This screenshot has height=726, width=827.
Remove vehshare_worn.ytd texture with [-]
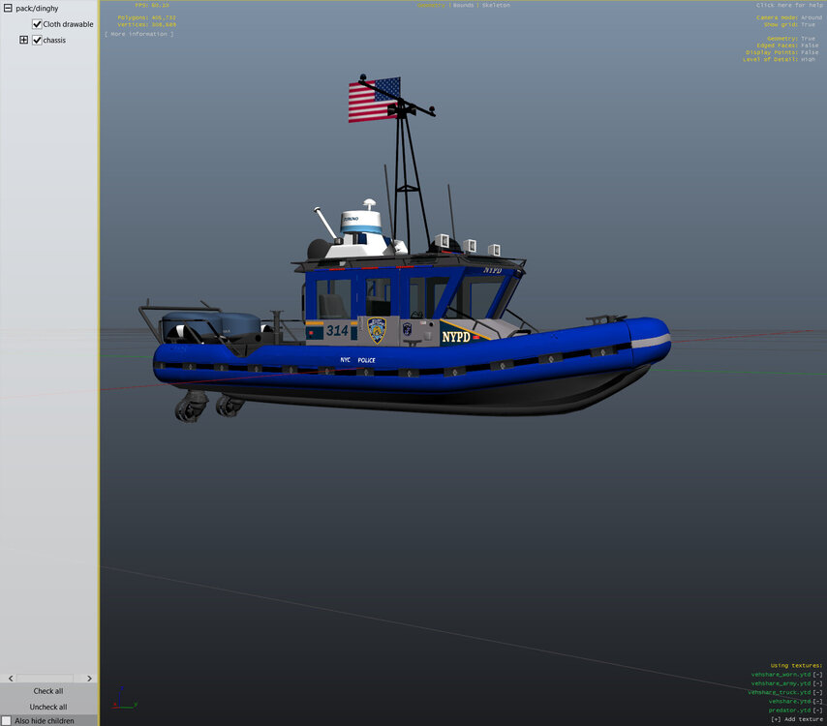[x=817, y=675]
